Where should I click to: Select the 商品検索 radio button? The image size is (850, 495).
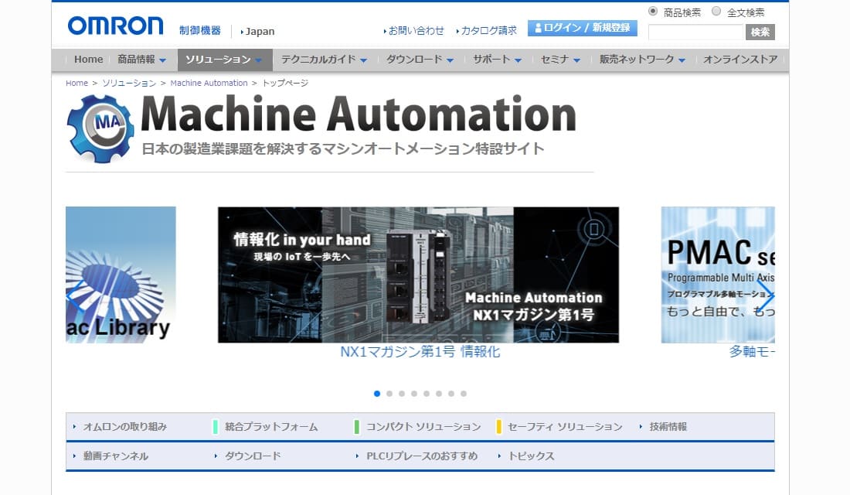tap(653, 12)
